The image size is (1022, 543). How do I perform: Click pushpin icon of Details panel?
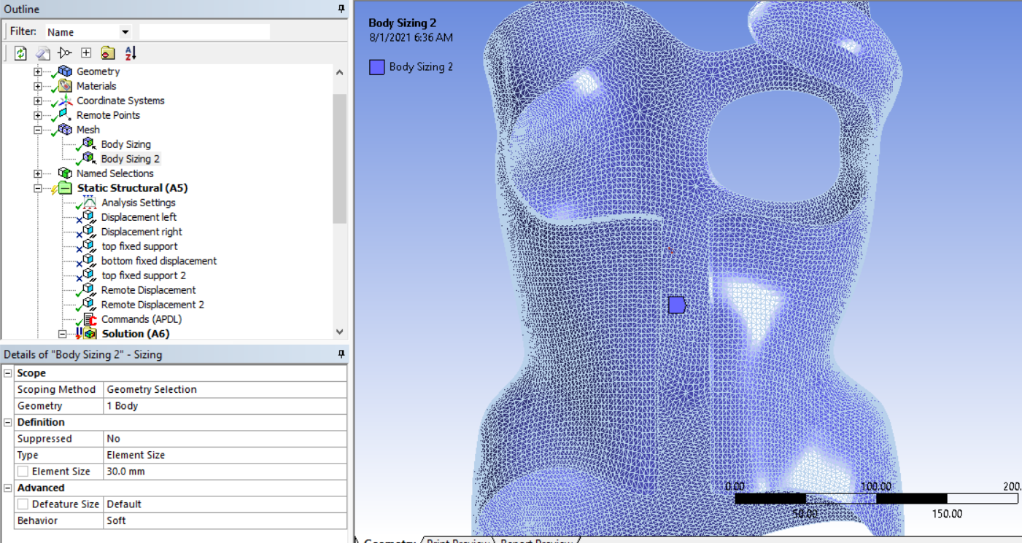pyautogui.click(x=341, y=354)
